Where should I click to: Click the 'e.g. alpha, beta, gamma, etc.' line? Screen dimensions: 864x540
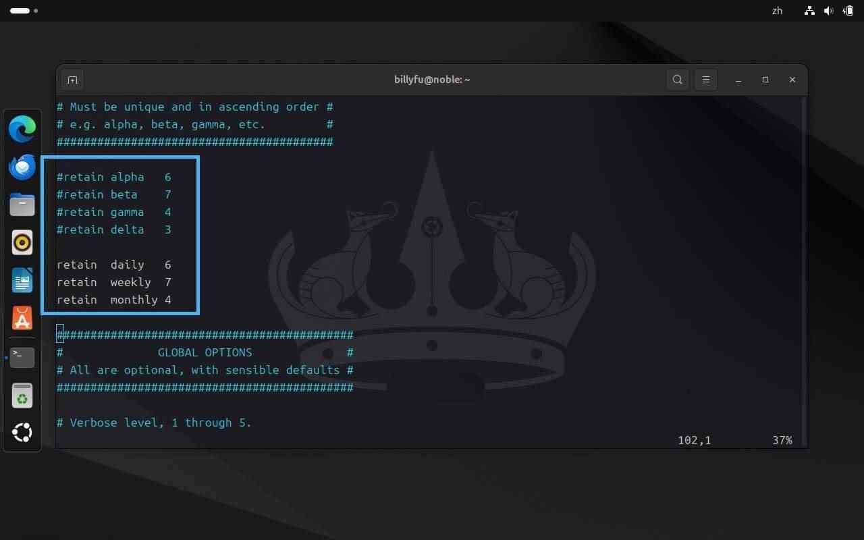coord(195,124)
